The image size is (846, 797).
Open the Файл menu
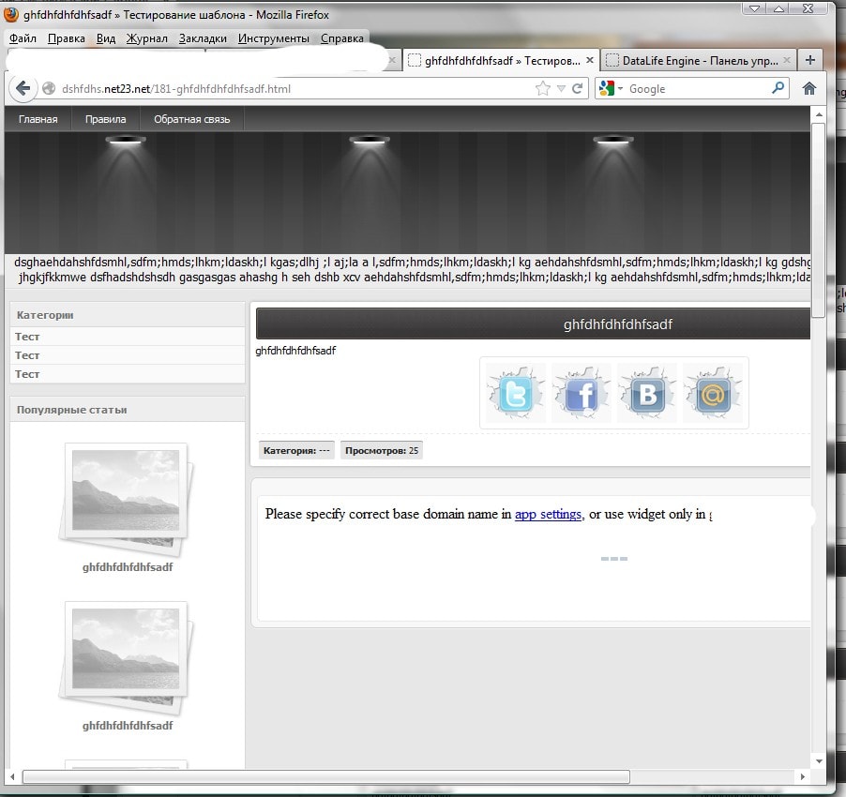click(x=23, y=38)
